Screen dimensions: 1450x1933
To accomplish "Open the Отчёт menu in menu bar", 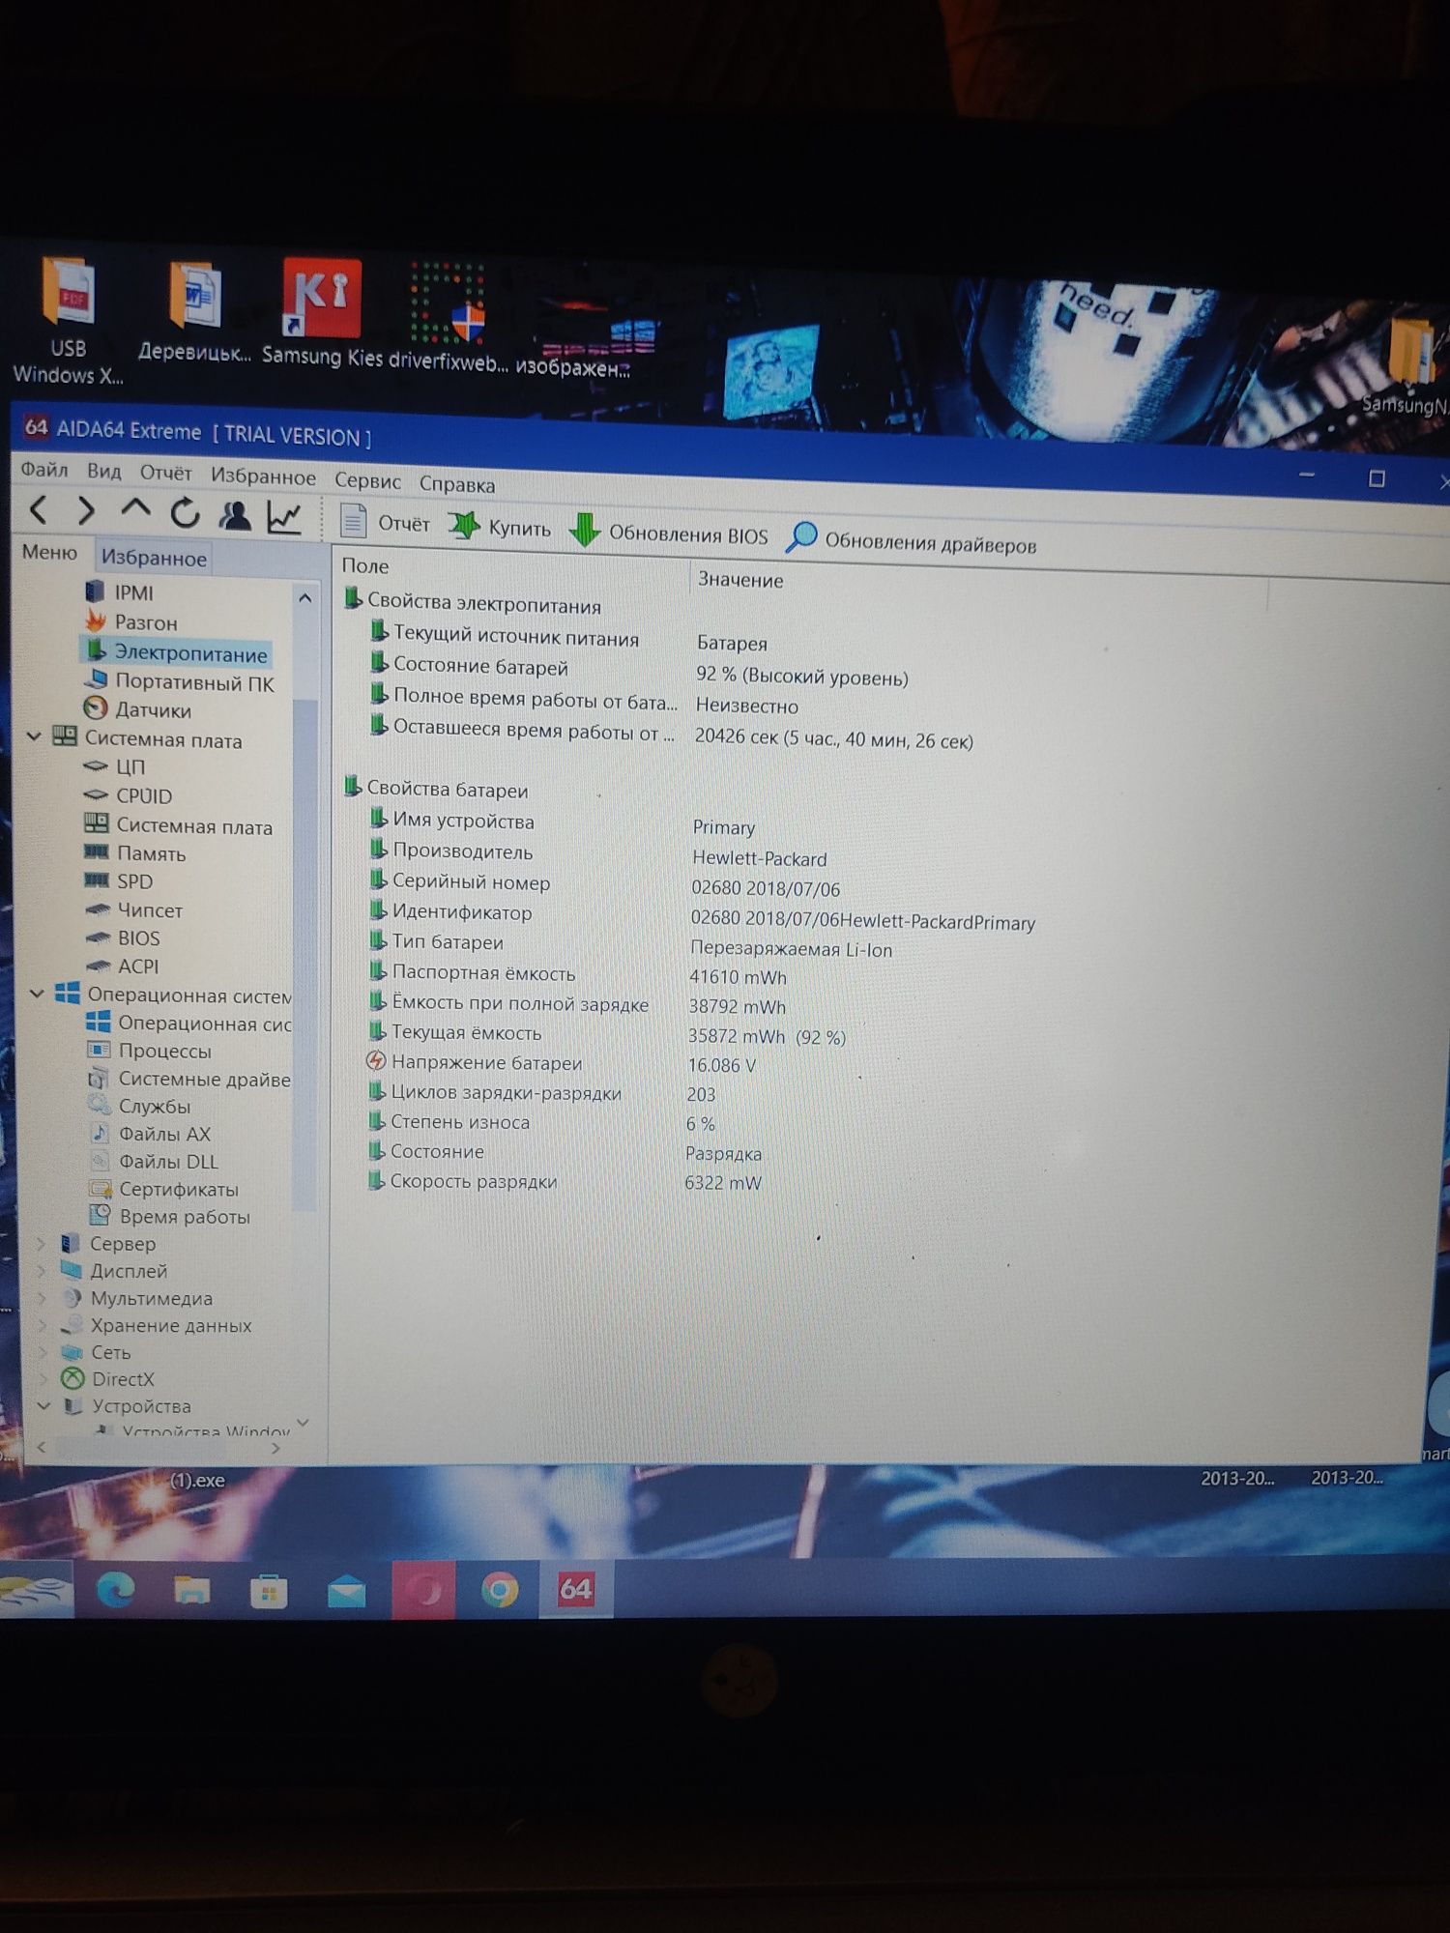I will point(165,474).
